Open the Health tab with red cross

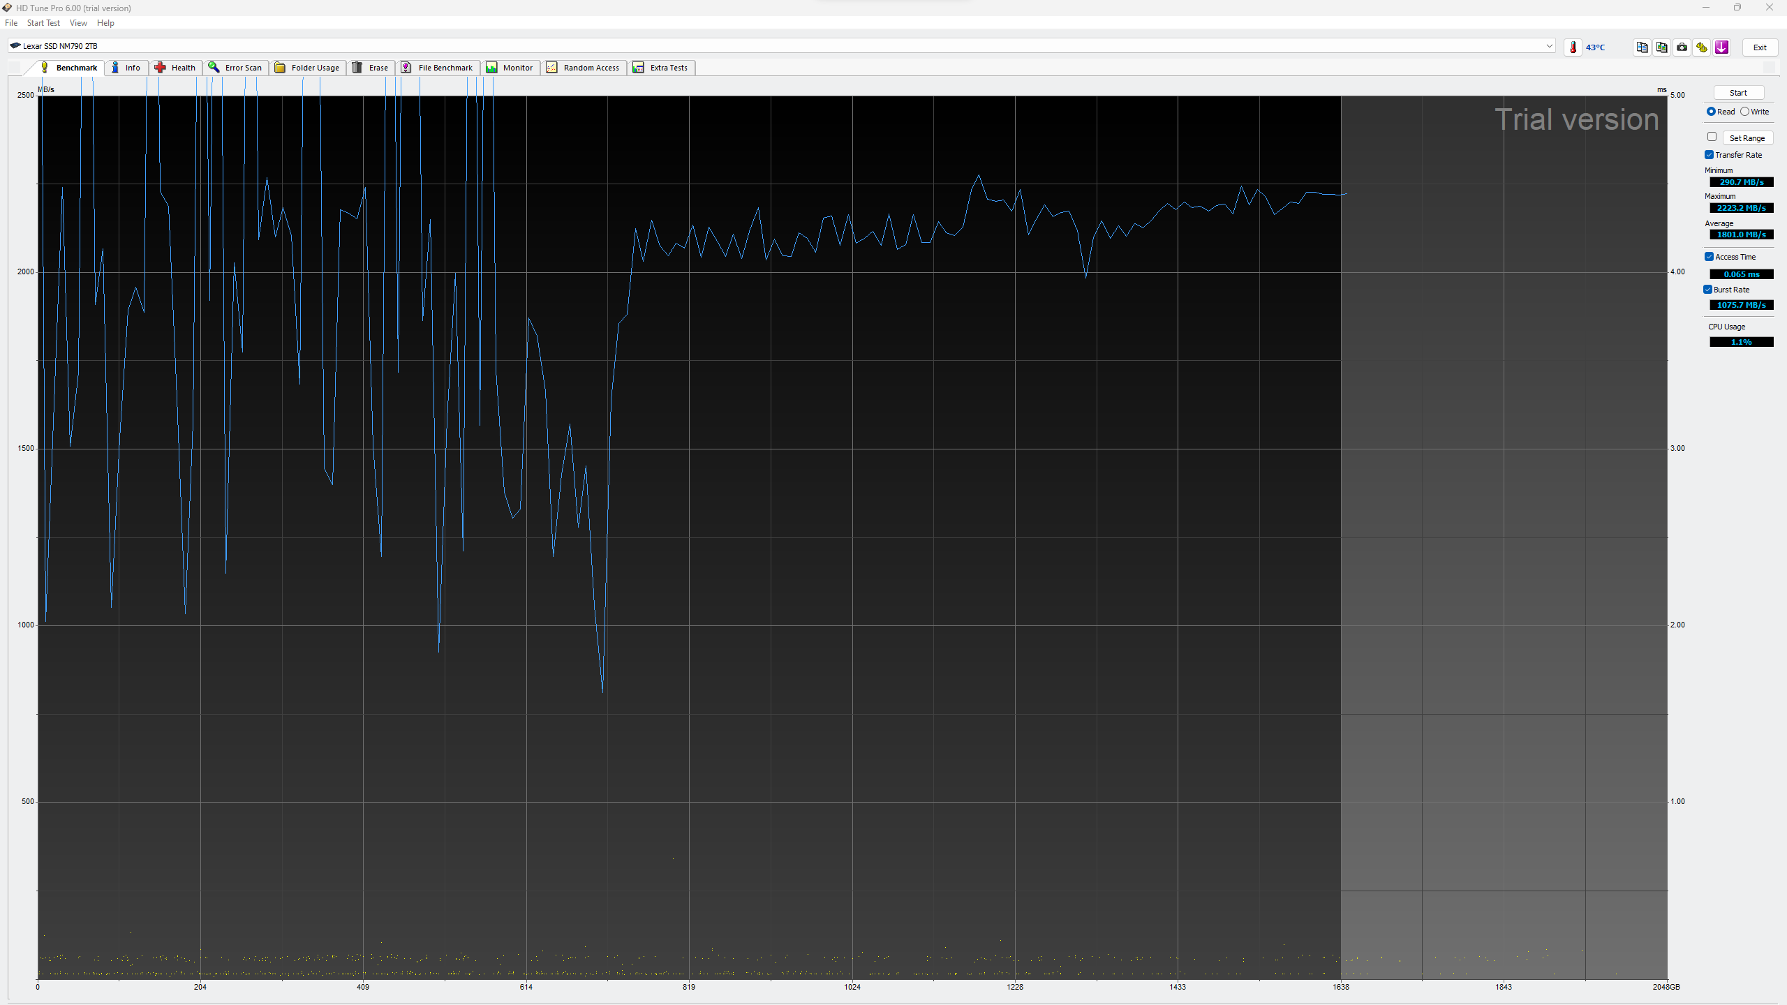[x=176, y=68]
